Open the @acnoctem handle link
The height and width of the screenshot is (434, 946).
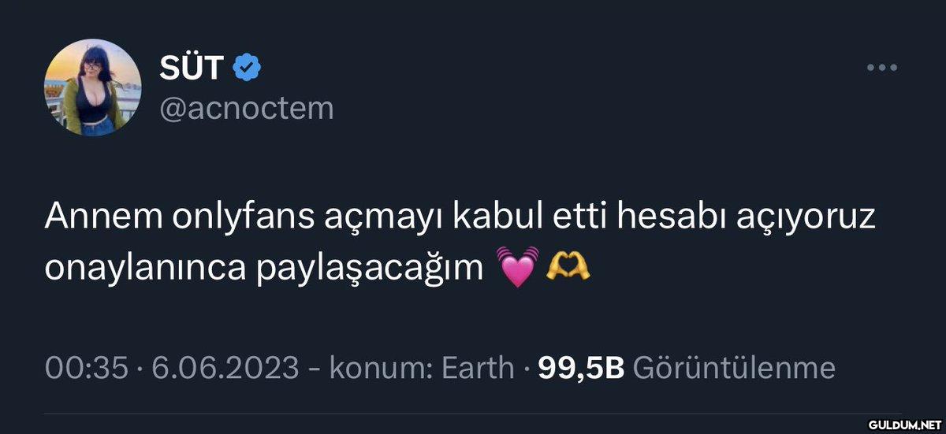pyautogui.click(x=247, y=109)
